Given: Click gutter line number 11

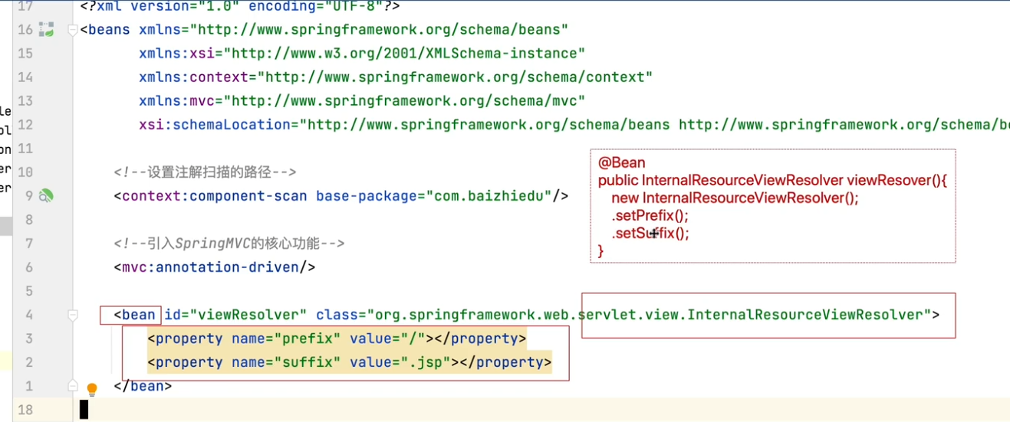Looking at the screenshot, I should point(25,149).
